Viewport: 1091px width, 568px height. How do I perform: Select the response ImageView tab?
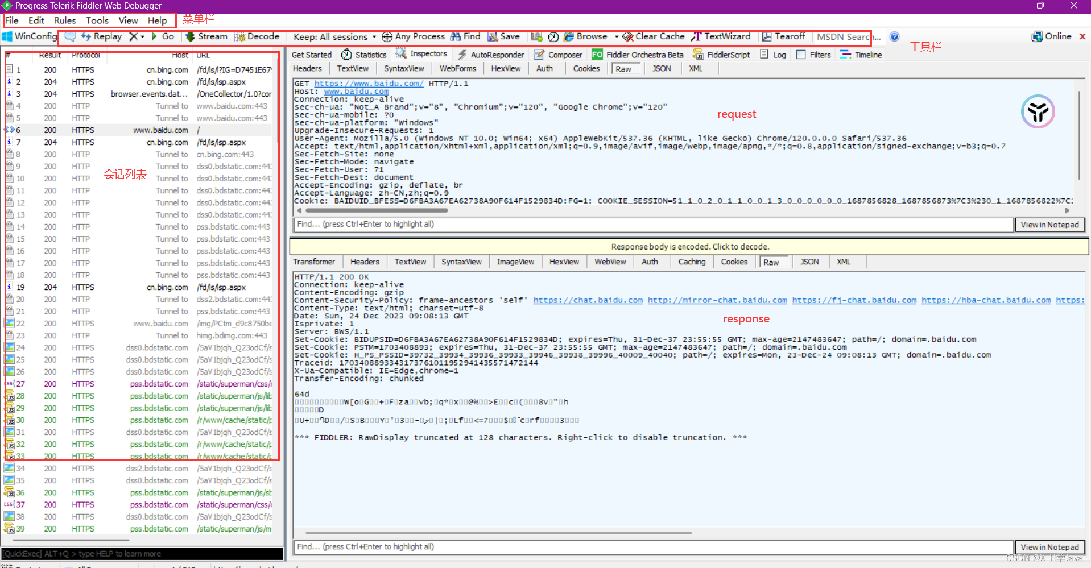coord(515,262)
